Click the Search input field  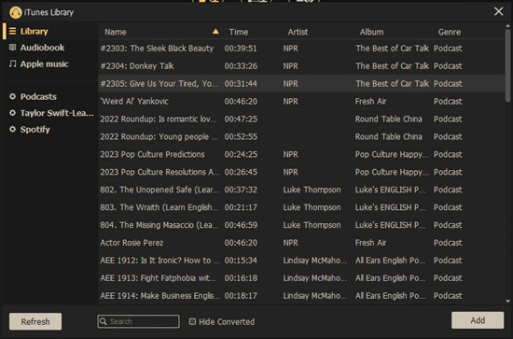coord(138,321)
